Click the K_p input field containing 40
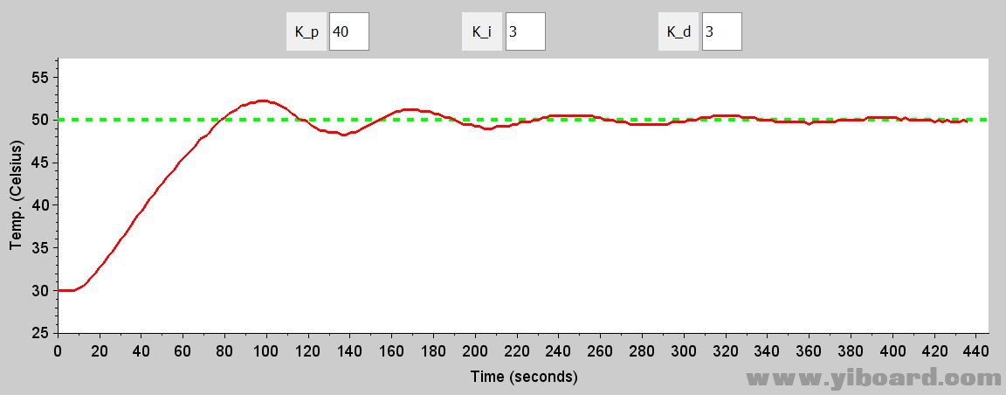This screenshot has height=395, width=1006. pyautogui.click(x=349, y=31)
